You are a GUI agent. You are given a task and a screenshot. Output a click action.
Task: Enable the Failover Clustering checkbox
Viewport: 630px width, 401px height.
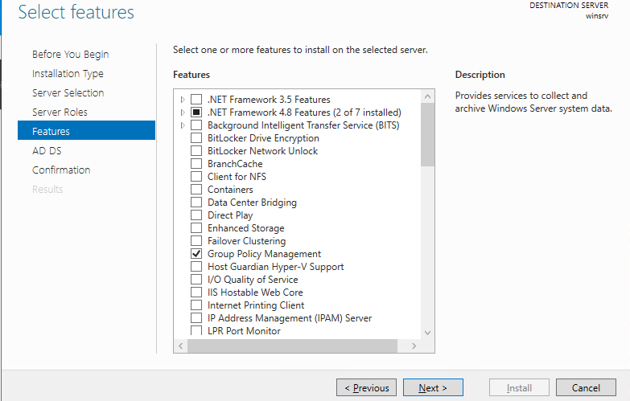tap(196, 241)
